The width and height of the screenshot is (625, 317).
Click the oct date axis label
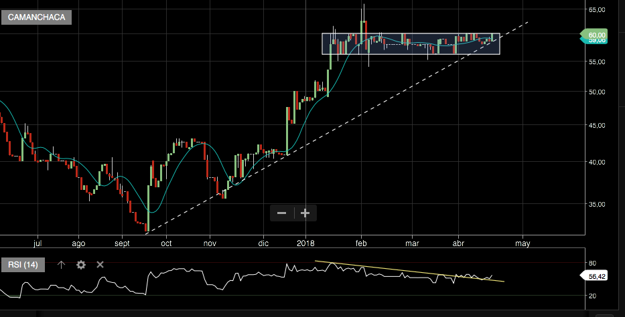tap(166, 243)
